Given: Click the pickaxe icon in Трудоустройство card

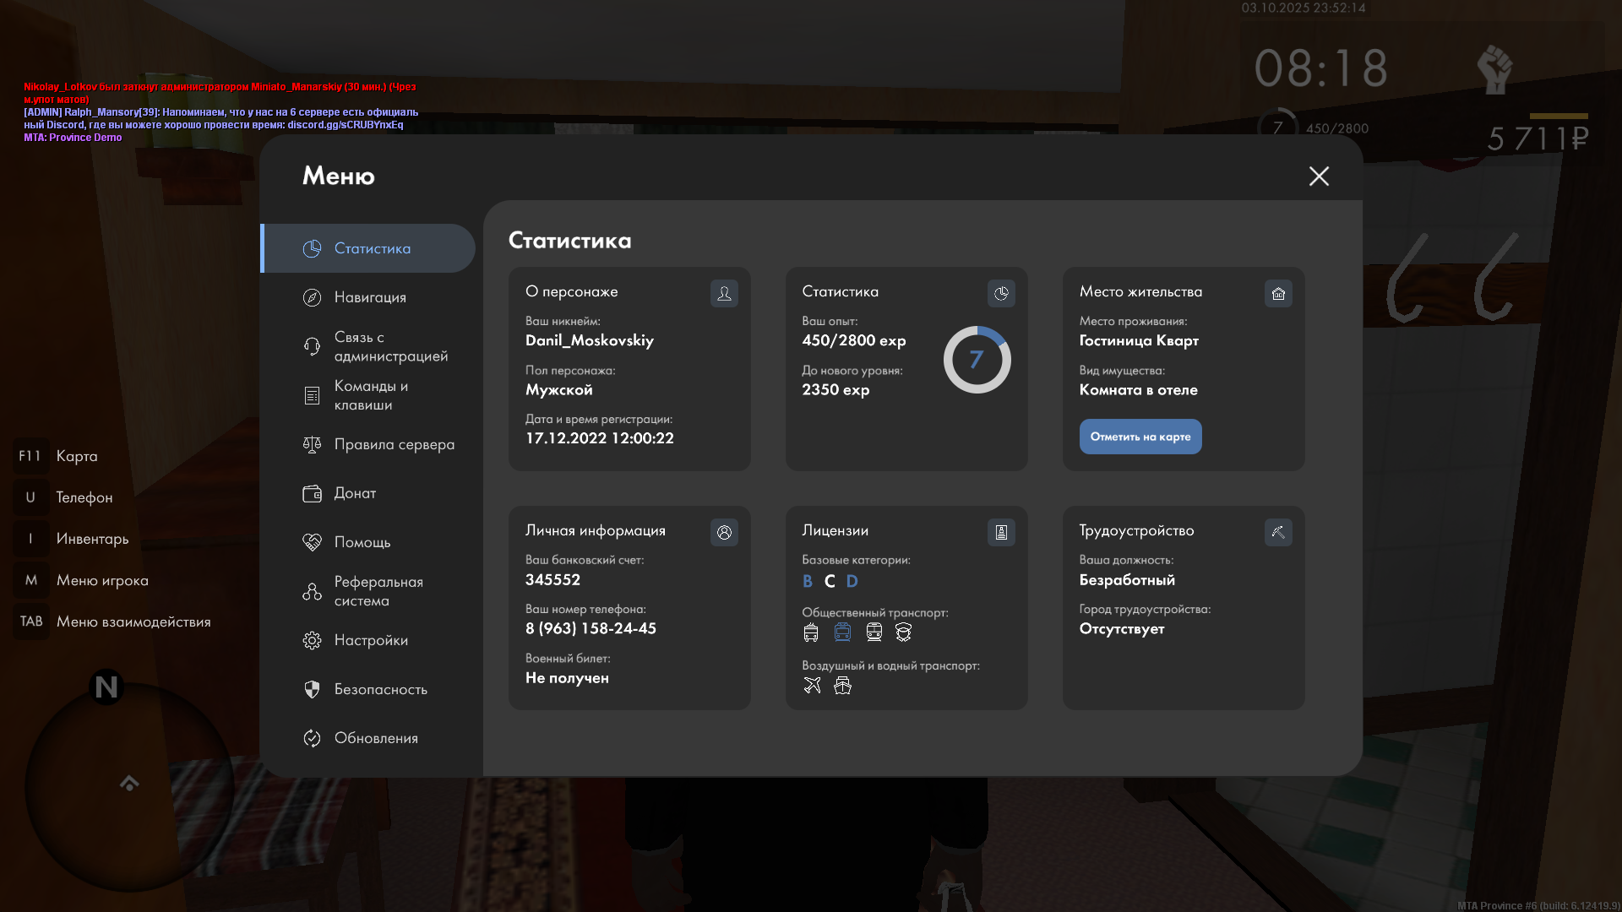Looking at the screenshot, I should [x=1278, y=532].
